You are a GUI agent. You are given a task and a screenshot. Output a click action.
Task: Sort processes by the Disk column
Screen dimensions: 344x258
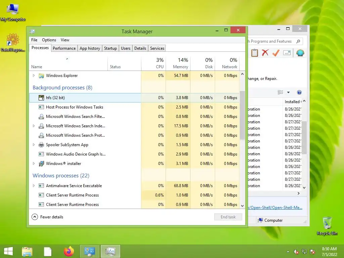[x=203, y=63]
